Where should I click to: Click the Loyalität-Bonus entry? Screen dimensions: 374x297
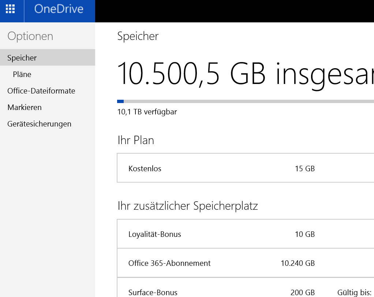(154, 234)
